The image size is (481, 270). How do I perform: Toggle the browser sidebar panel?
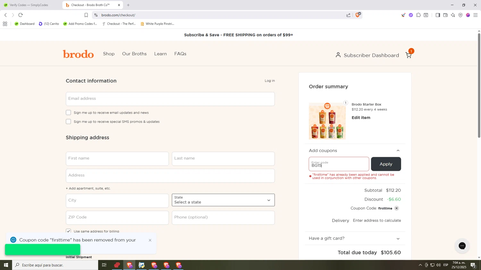point(438,15)
